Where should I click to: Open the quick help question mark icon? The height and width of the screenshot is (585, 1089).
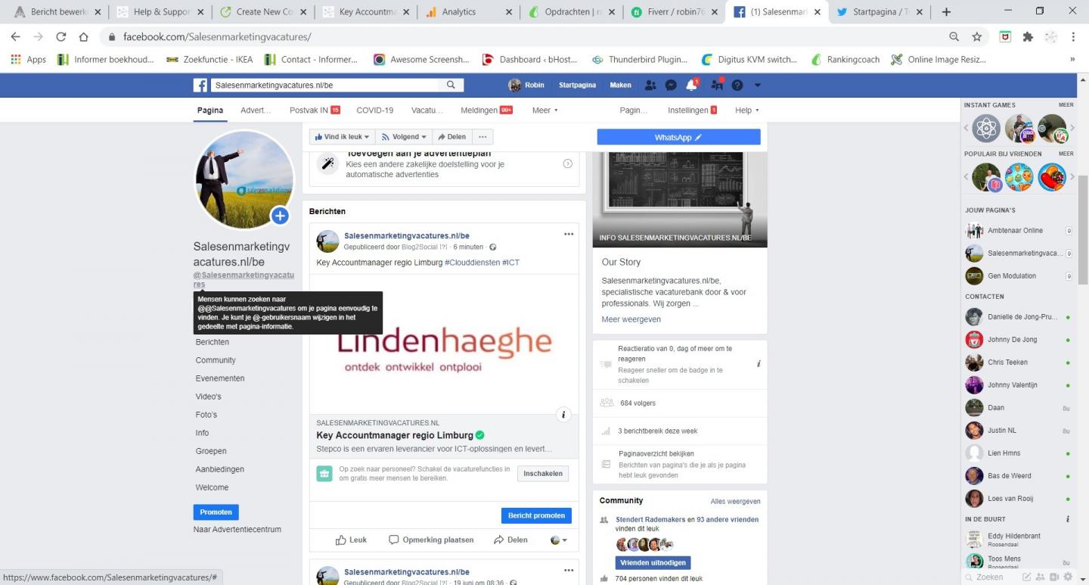[x=737, y=85]
